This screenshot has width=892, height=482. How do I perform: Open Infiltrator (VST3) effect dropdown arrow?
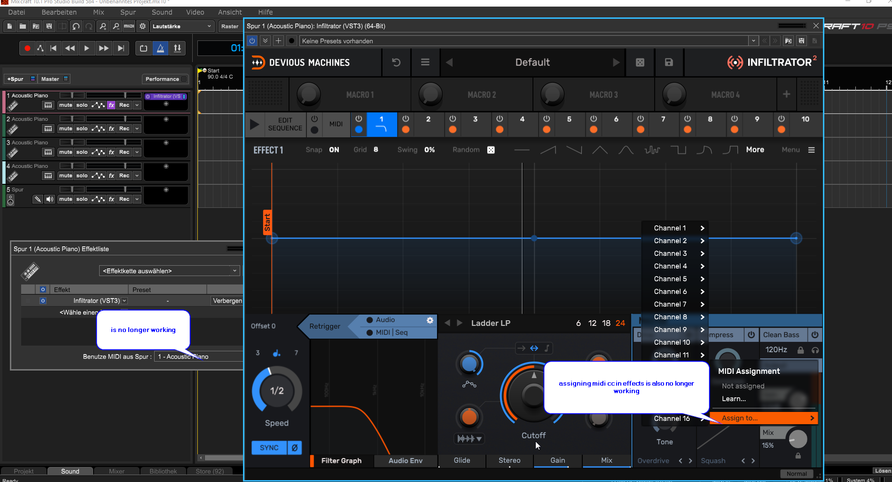(x=125, y=301)
